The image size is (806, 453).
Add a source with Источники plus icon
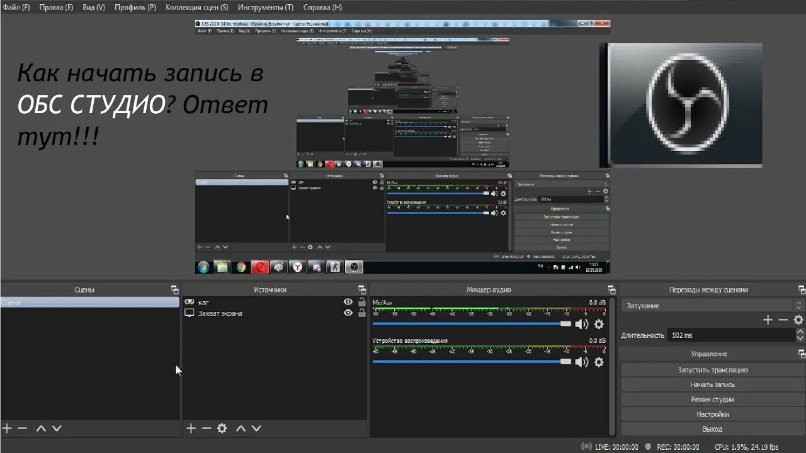[x=191, y=428]
